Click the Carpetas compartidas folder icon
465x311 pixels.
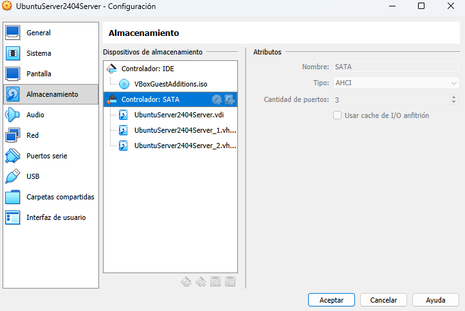coord(14,197)
